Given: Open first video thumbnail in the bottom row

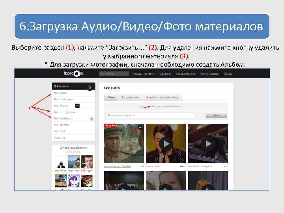Looking at the screenshot, I should 124,181.
